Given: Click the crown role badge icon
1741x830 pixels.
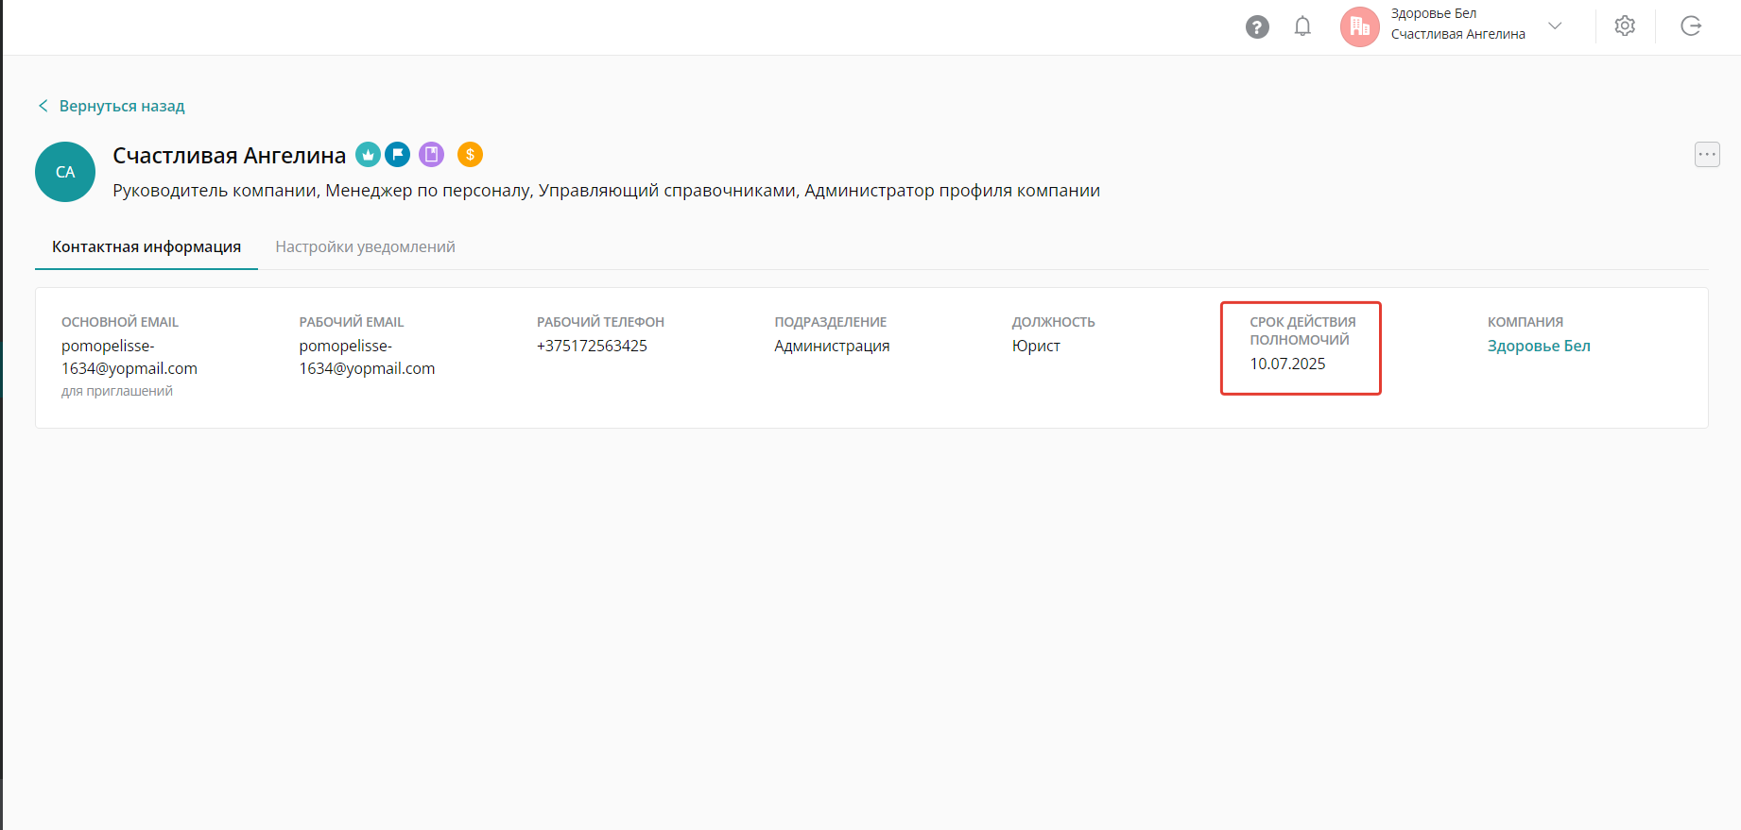Looking at the screenshot, I should (368, 154).
